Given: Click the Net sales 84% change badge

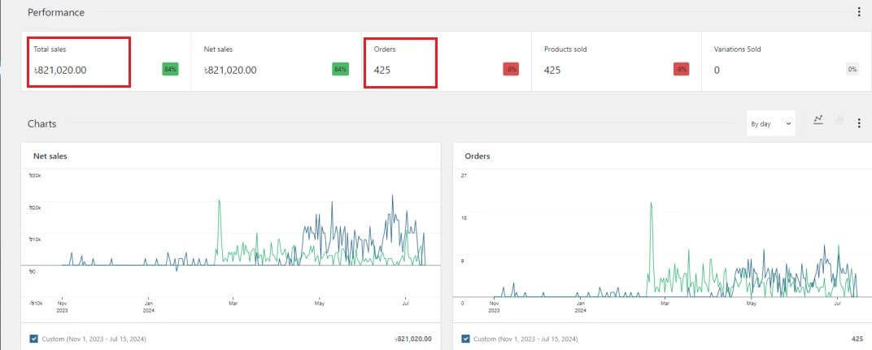Looking at the screenshot, I should (x=340, y=70).
